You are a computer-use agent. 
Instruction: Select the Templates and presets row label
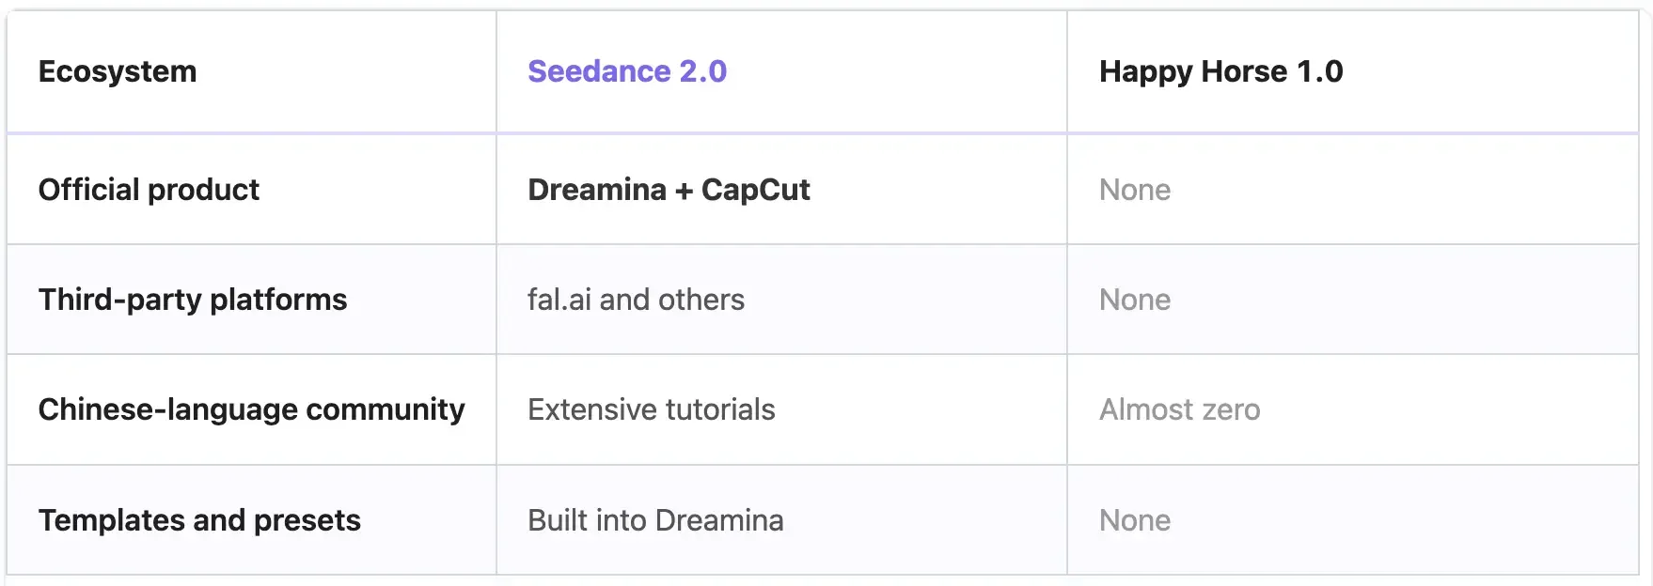click(199, 520)
